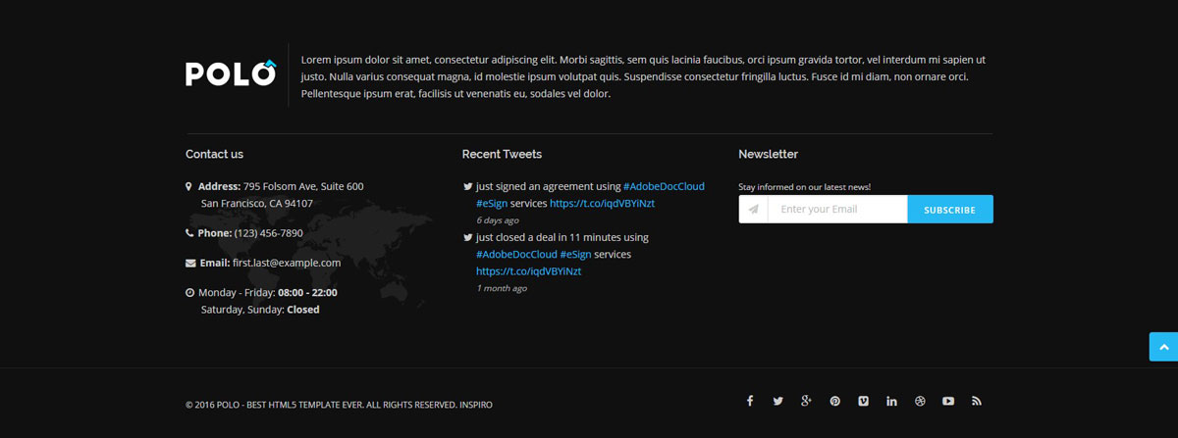1178x438 pixels.
Task: Open #AdobeDocCloud hashtag in the 1 month ago tweet
Action: click(x=516, y=254)
